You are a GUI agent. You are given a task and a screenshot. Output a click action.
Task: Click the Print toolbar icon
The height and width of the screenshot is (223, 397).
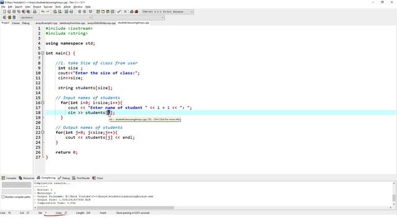35,12
